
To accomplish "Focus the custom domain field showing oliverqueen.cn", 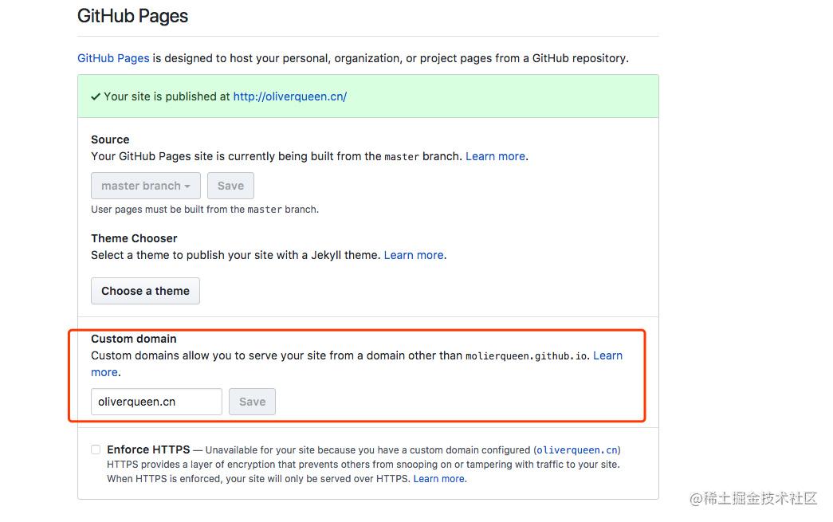I will (156, 402).
